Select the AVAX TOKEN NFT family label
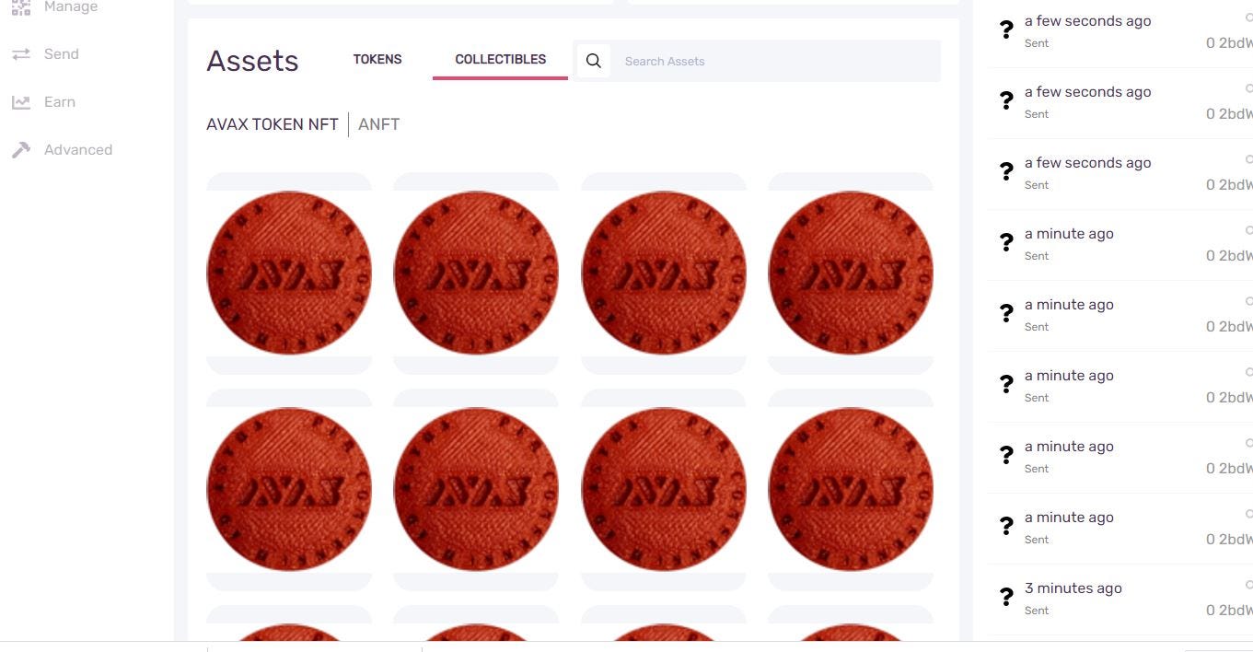 273,124
